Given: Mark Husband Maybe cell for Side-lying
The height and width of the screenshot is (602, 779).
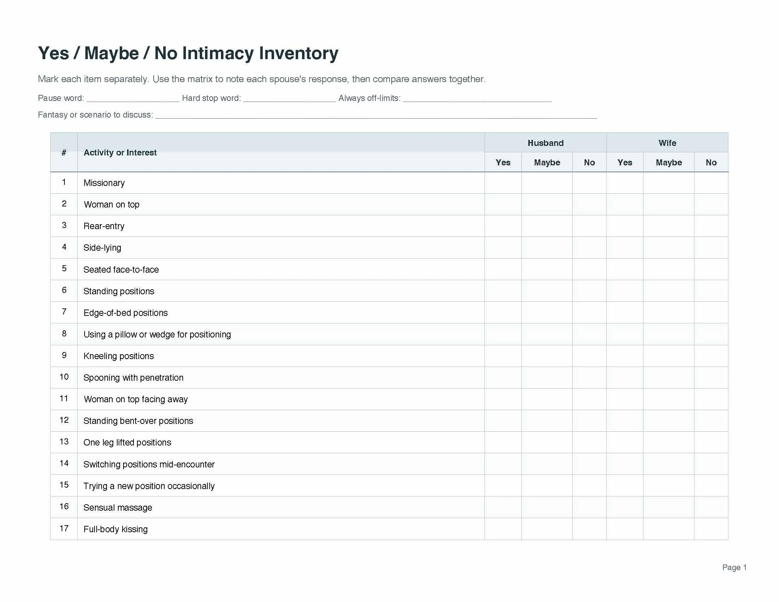Looking at the screenshot, I should tap(546, 248).
